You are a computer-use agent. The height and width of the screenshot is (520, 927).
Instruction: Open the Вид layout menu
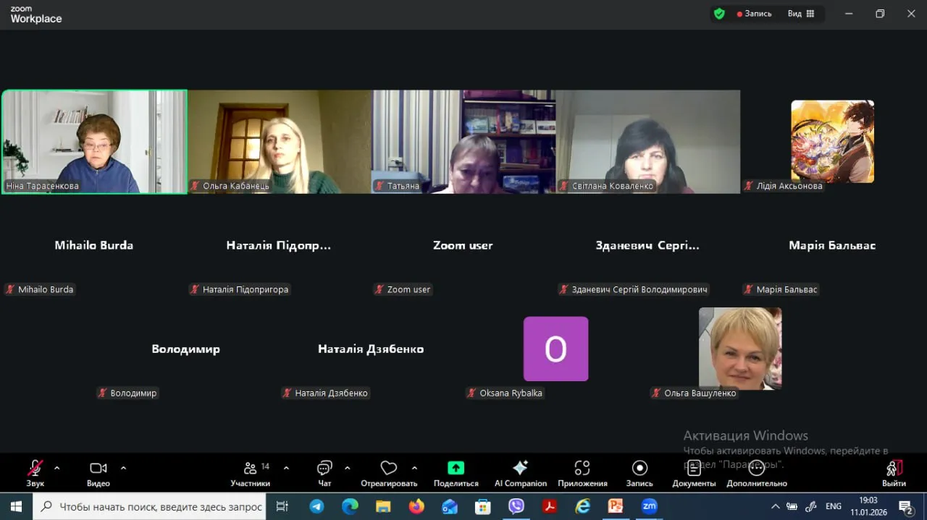pos(801,14)
